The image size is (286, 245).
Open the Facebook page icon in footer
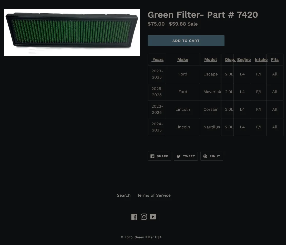pyautogui.click(x=134, y=217)
